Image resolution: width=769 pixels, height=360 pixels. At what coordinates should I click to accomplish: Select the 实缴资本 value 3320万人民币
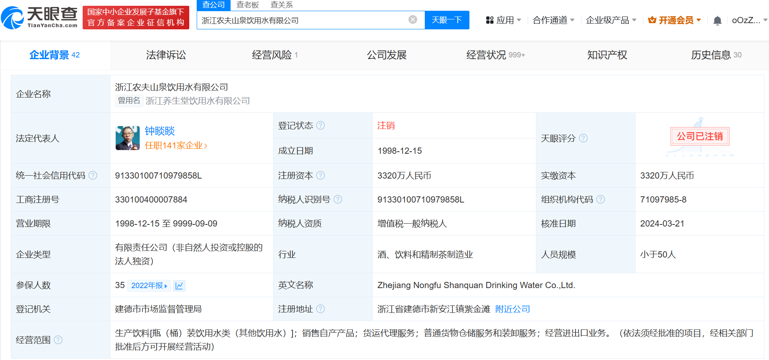pyautogui.click(x=667, y=176)
